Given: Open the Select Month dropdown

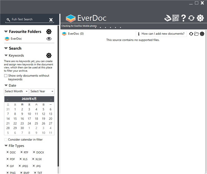Looking at the screenshot, I should [16, 91].
